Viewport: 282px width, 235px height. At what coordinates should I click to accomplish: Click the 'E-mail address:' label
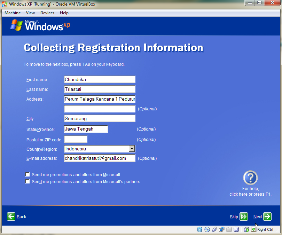coord(42,158)
